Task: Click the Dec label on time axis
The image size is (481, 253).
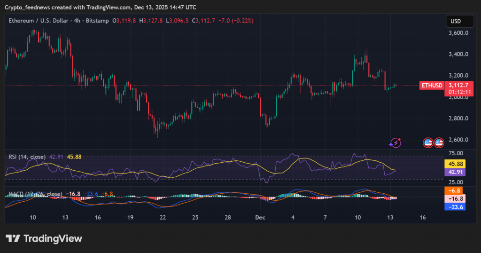Action: coord(260,218)
